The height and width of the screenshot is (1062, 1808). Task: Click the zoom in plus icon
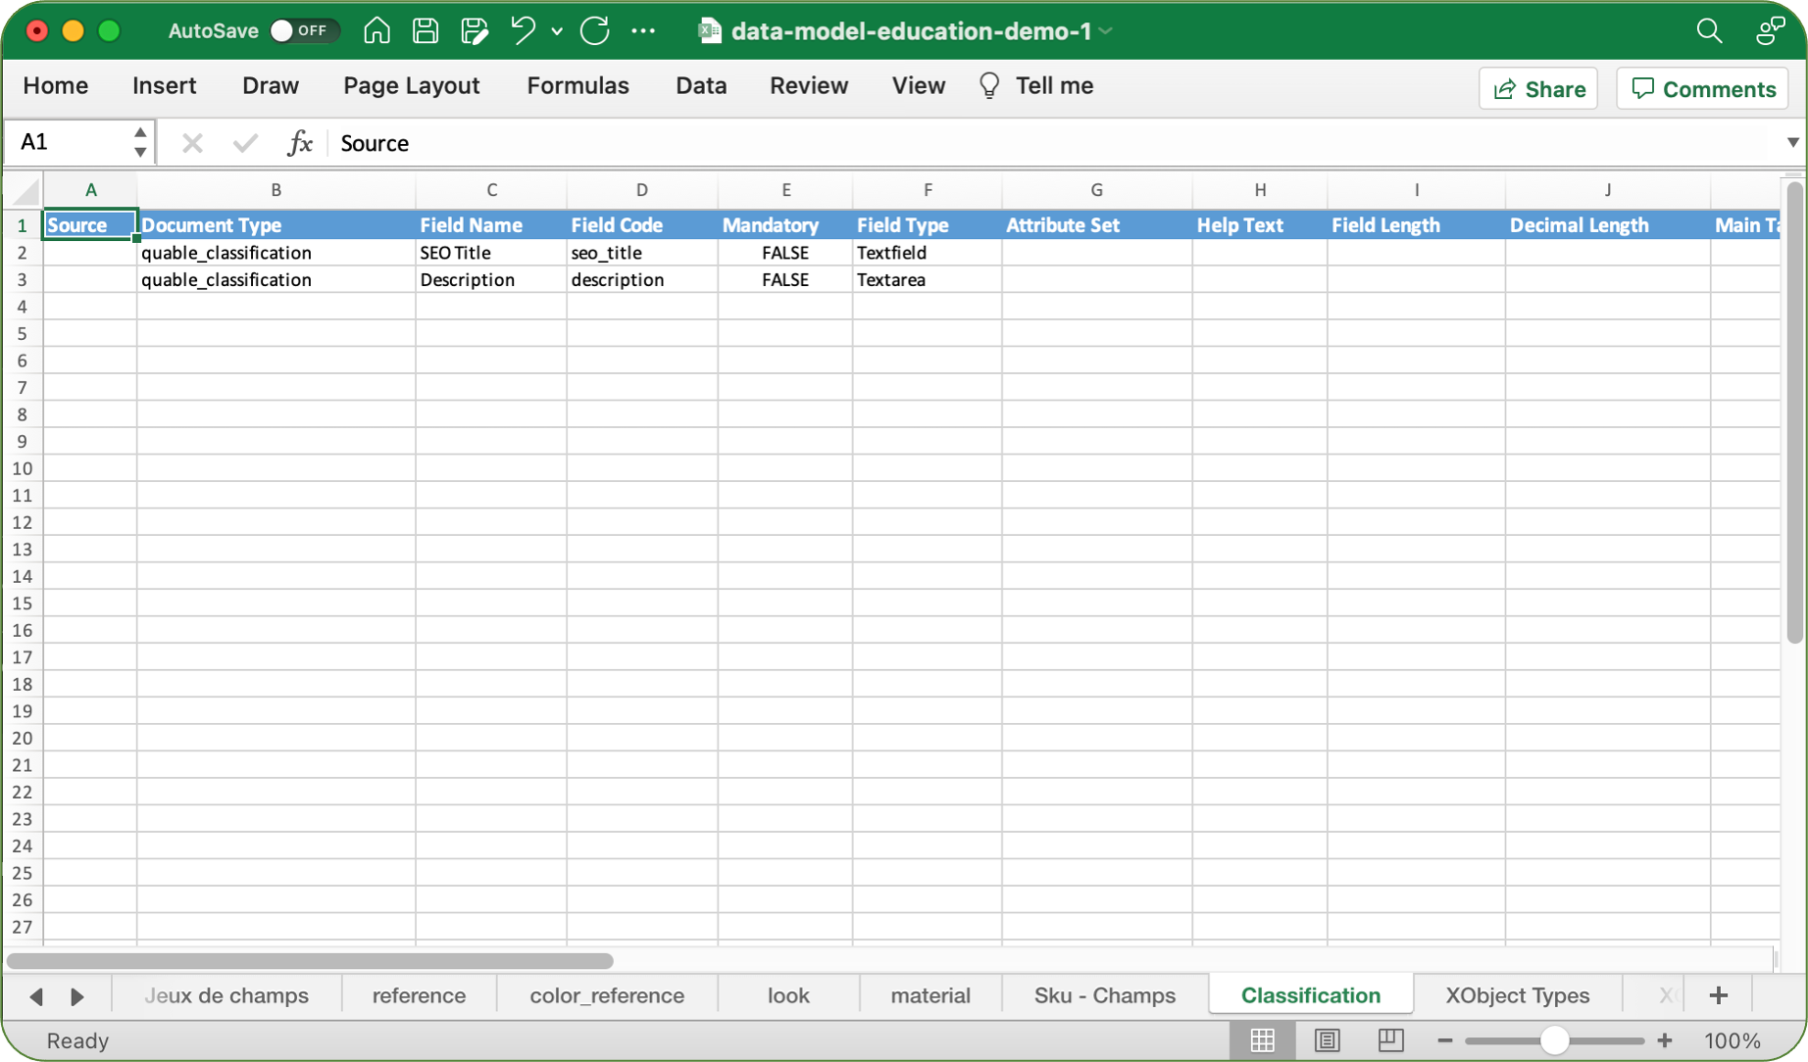point(1665,1040)
